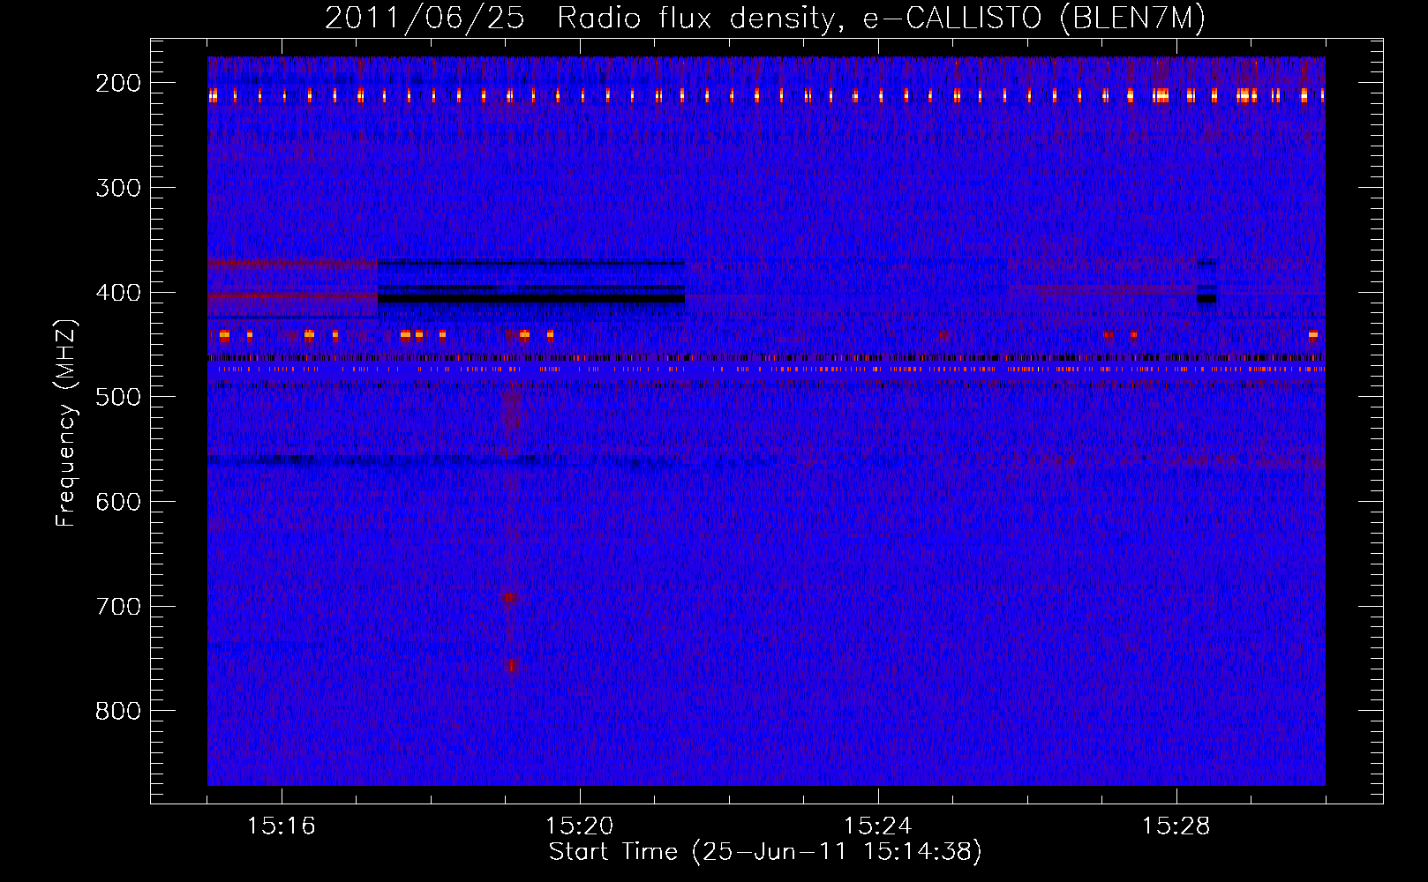Click the short black block near 15:28 at 400 MHz
This screenshot has height=882, width=1428.
[1206, 299]
